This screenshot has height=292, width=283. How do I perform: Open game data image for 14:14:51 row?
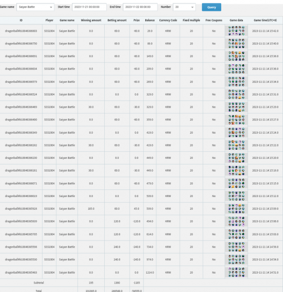coord(236,272)
